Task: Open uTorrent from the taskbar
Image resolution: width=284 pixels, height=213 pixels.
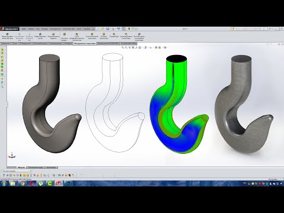Action: (x=41, y=183)
